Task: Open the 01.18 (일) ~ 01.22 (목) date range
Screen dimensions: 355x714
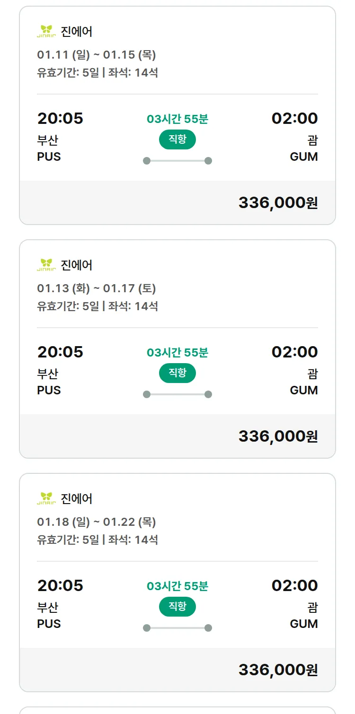Action: 97,522
